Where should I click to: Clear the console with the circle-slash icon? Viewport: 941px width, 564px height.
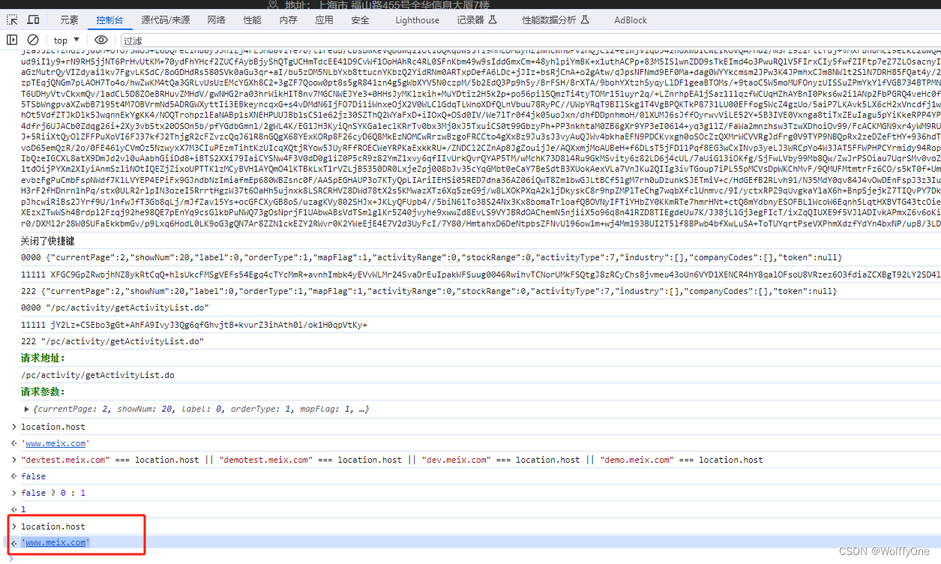pos(33,40)
